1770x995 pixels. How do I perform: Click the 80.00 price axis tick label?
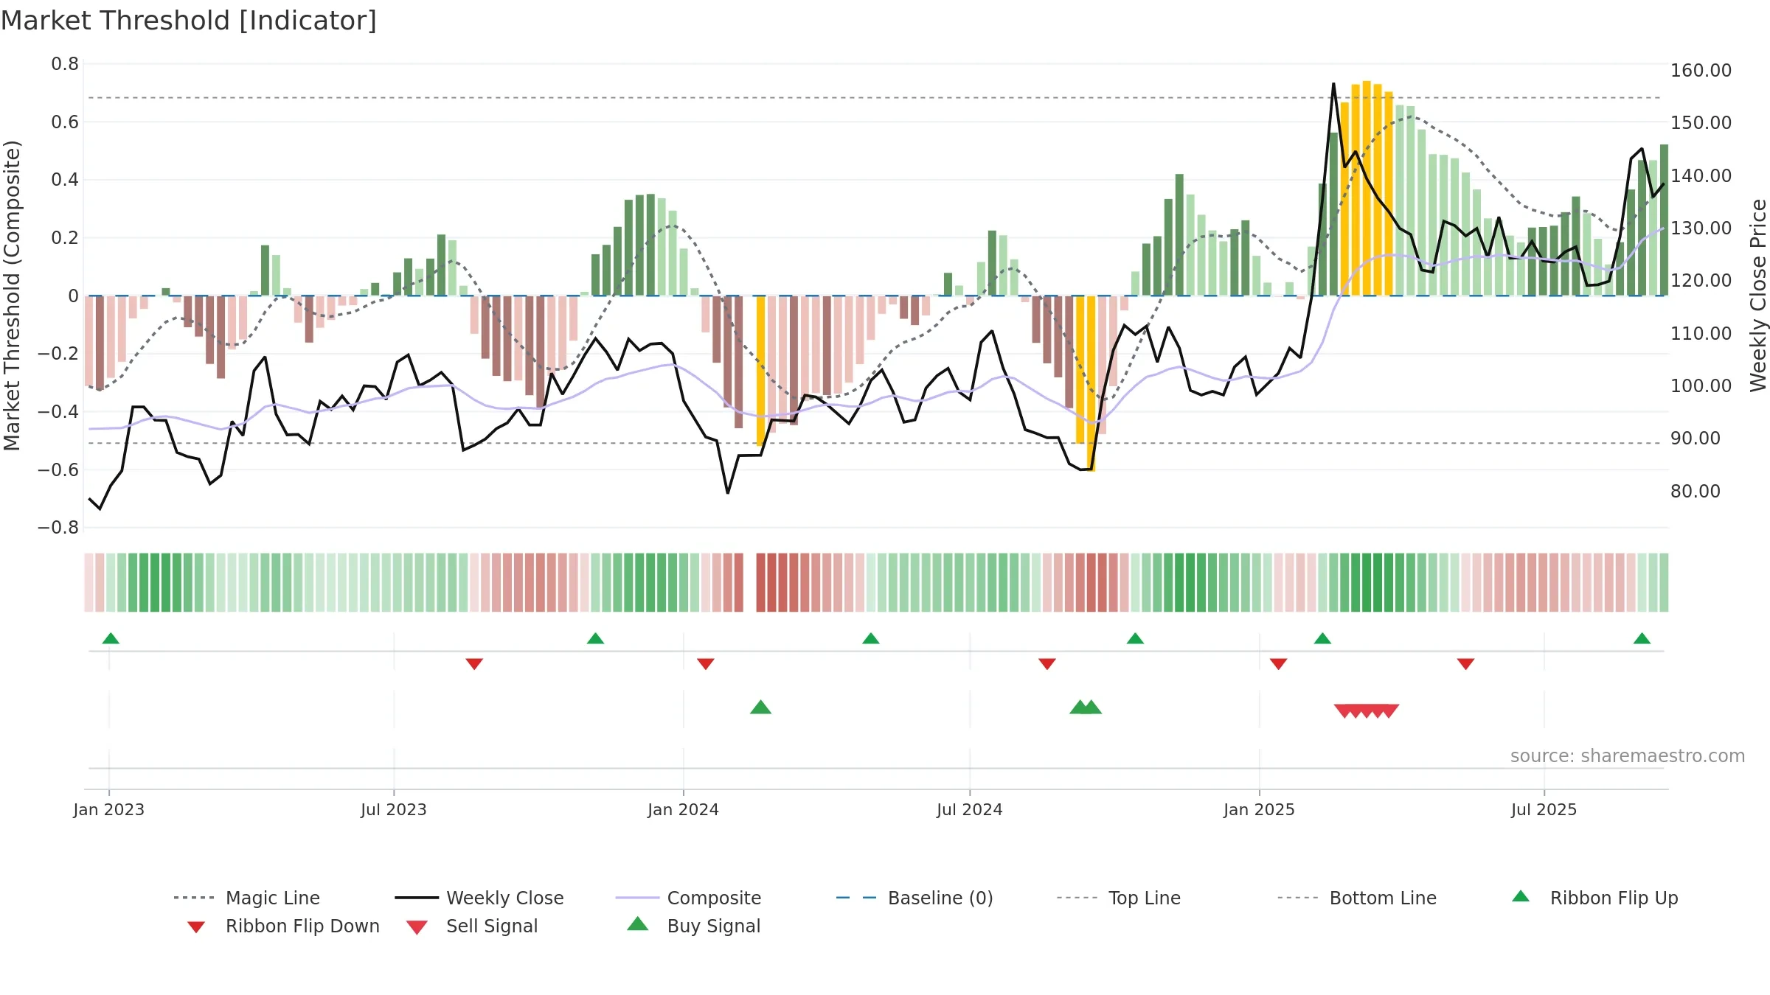pos(1696,491)
